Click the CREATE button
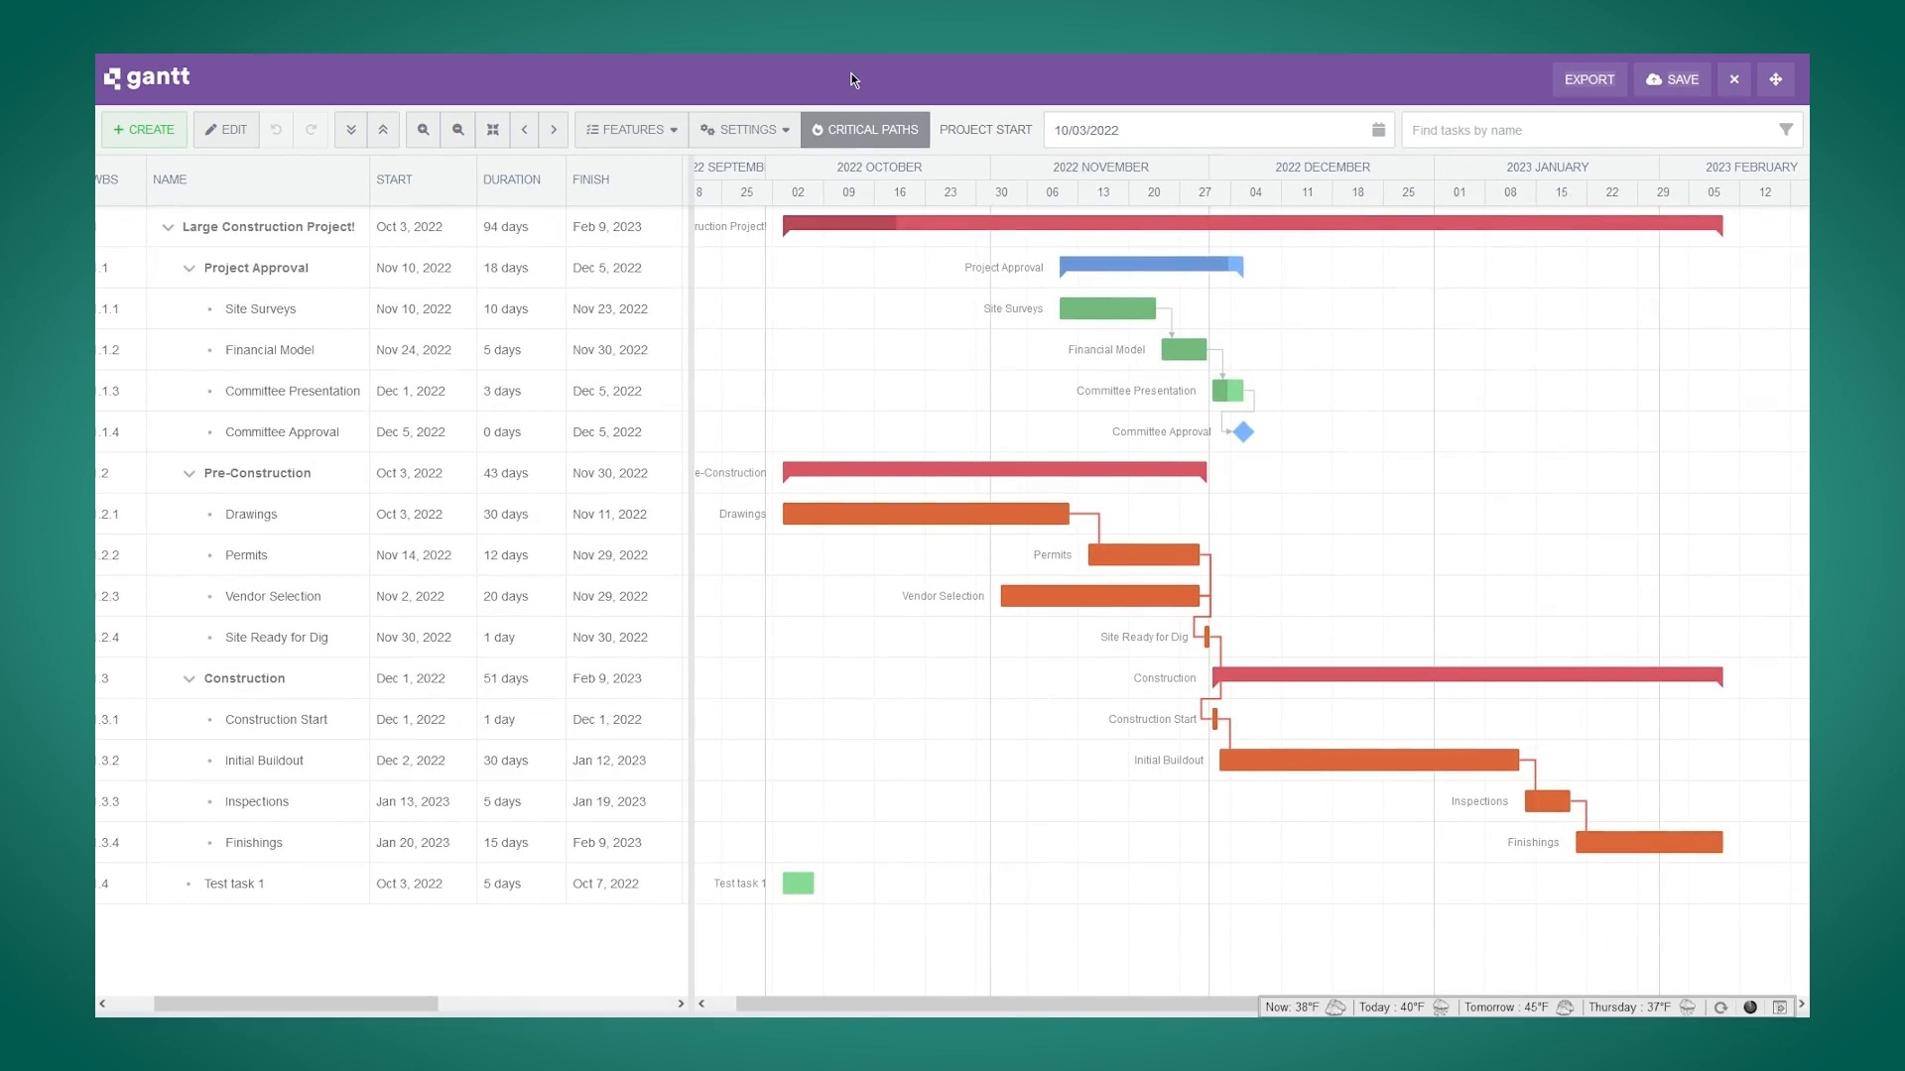 [x=143, y=130]
